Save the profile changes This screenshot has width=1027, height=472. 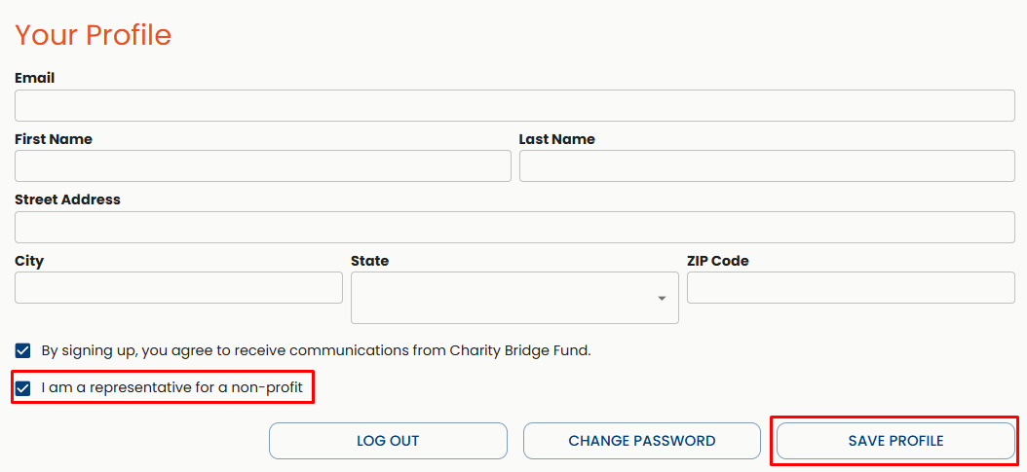pyautogui.click(x=895, y=441)
